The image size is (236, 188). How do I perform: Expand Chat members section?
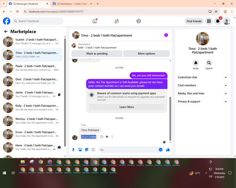point(202,86)
